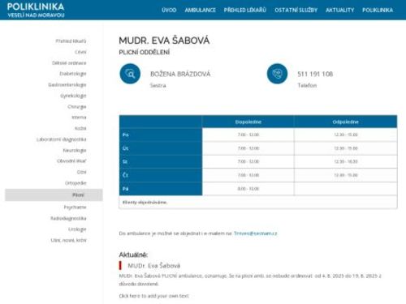Open the POLIKLINIKA item in the top navigation bar
The image size is (406, 304).
(378, 11)
